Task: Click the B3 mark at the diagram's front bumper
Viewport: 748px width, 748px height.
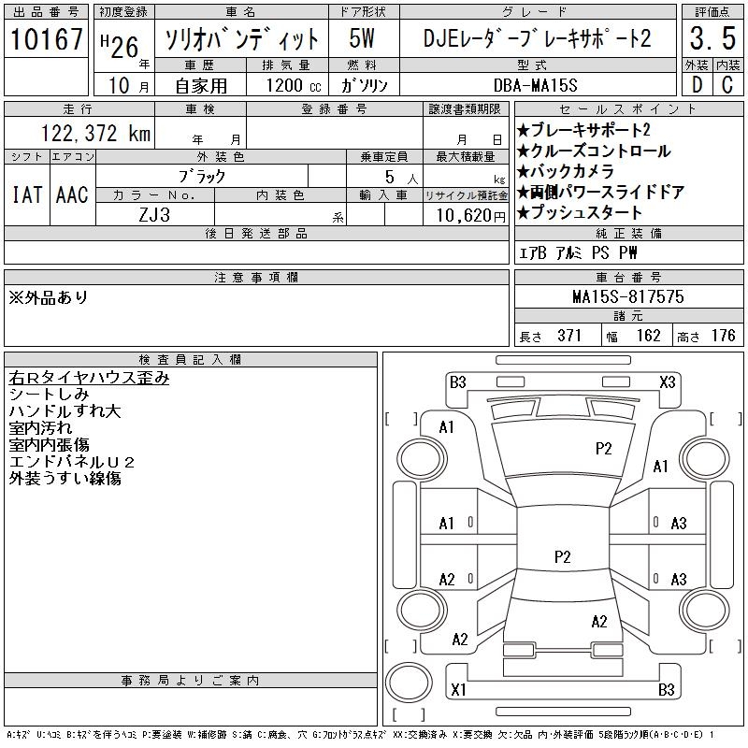Action: (457, 381)
